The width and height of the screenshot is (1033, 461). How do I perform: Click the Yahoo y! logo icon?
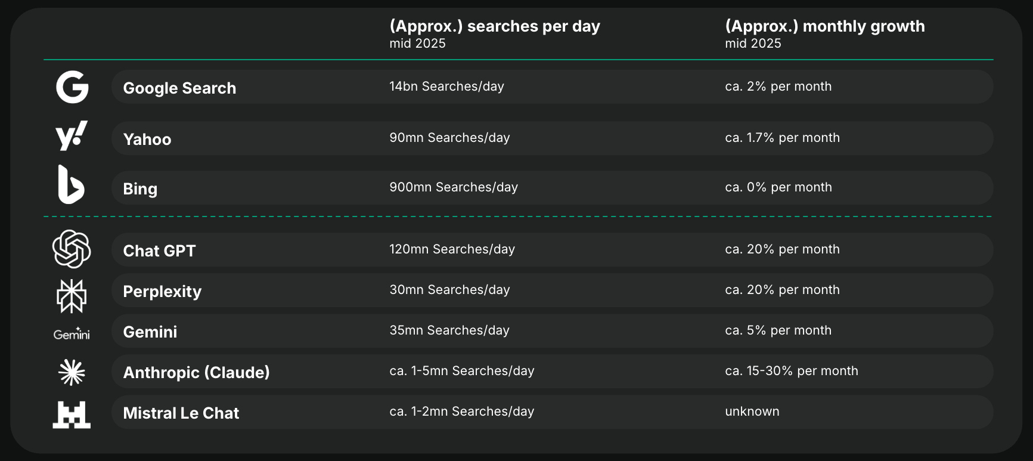pos(72,135)
